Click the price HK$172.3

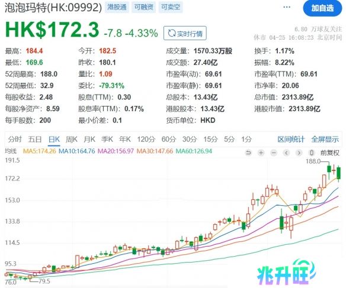[x=52, y=30]
